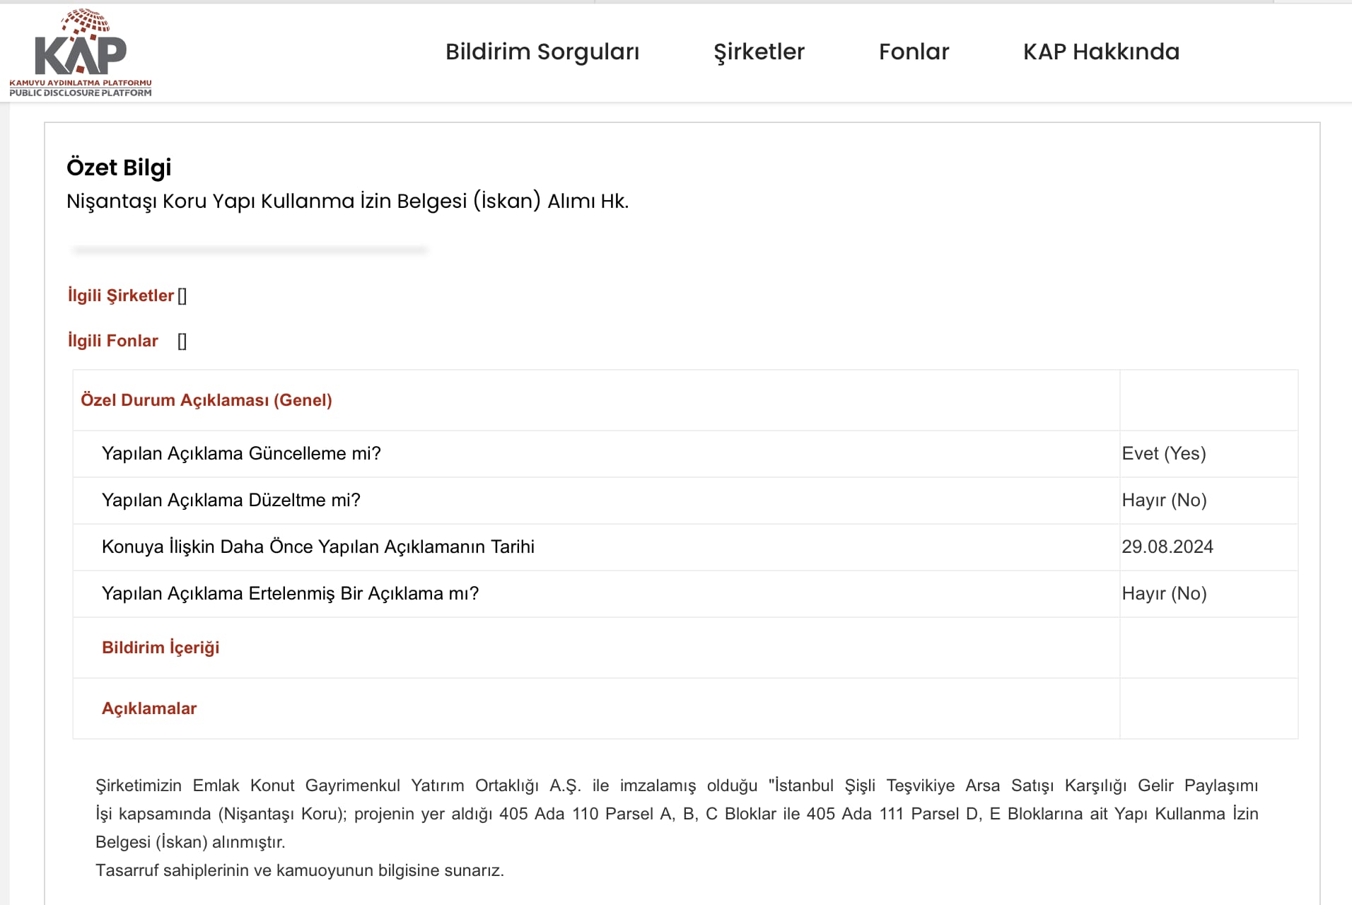Open KAP Hakkında menu item

[x=1101, y=52]
